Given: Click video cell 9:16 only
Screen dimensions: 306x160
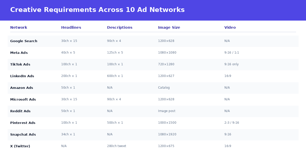Looking at the screenshot, I should [x=232, y=64].
